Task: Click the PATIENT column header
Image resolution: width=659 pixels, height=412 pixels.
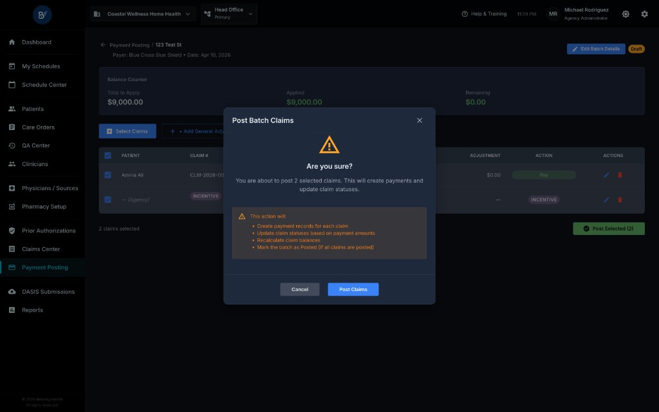Action: click(130, 156)
